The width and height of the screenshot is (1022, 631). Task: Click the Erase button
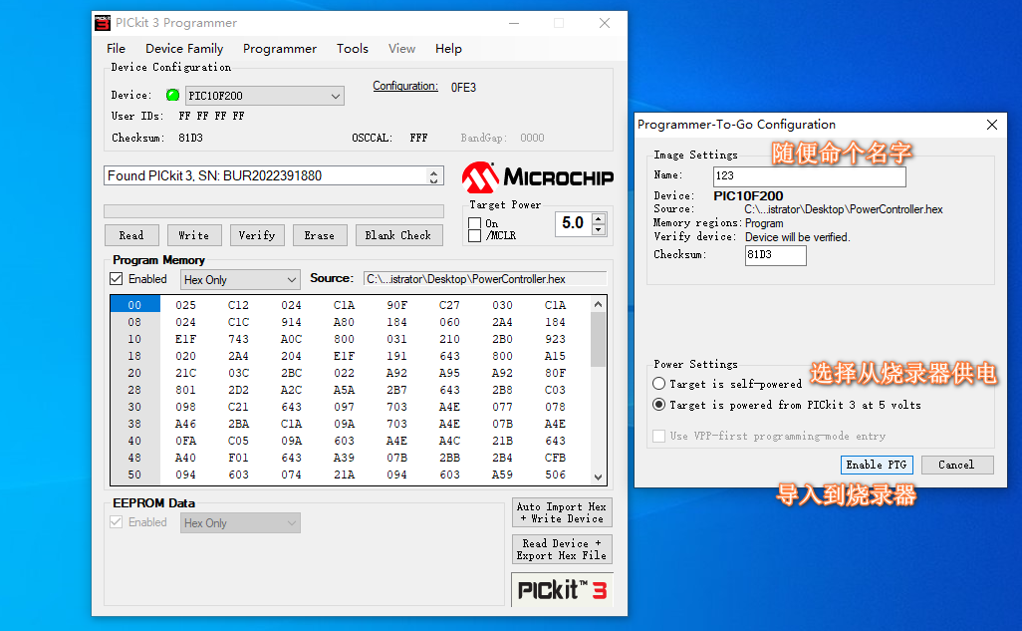coord(320,235)
